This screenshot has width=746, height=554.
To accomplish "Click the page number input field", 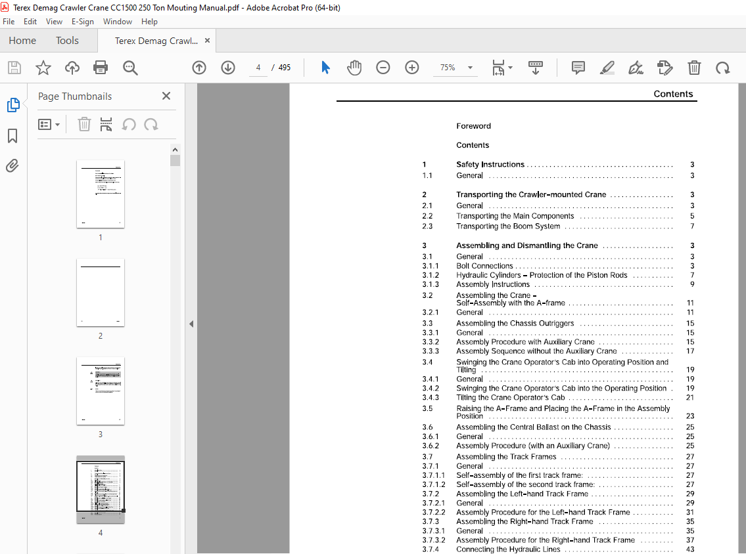I will click(x=258, y=68).
